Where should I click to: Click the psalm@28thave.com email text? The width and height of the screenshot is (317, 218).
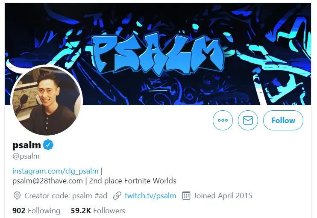click(47, 181)
